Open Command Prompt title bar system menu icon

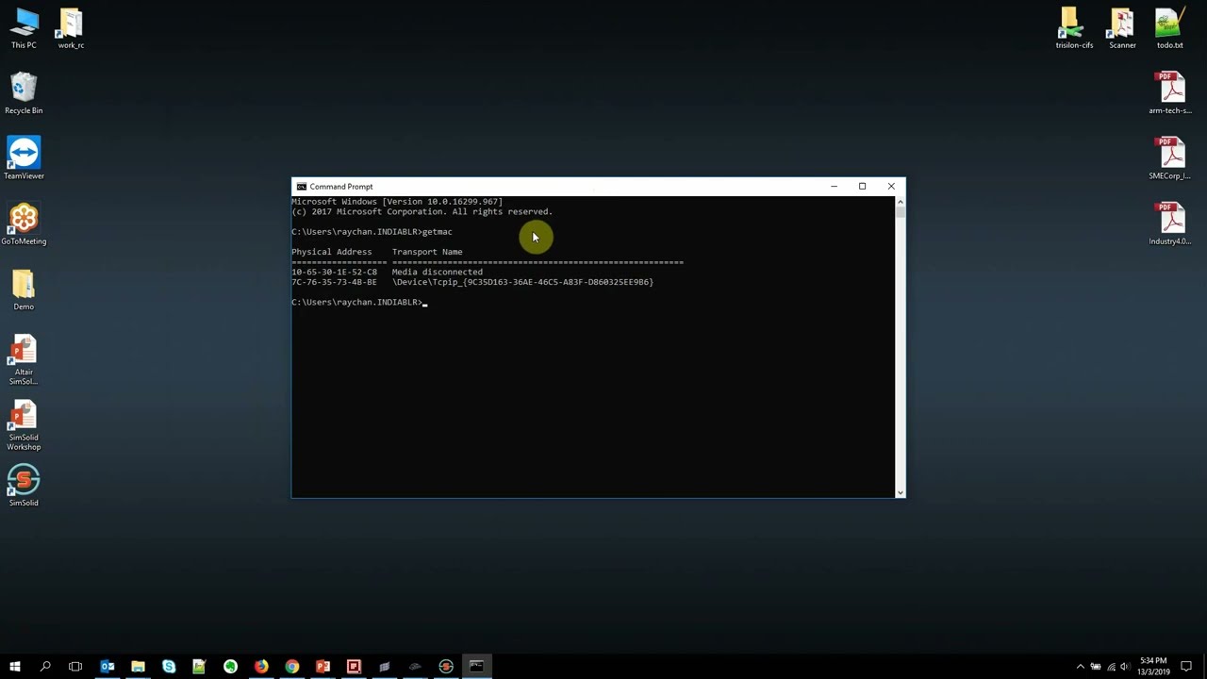pyautogui.click(x=301, y=187)
